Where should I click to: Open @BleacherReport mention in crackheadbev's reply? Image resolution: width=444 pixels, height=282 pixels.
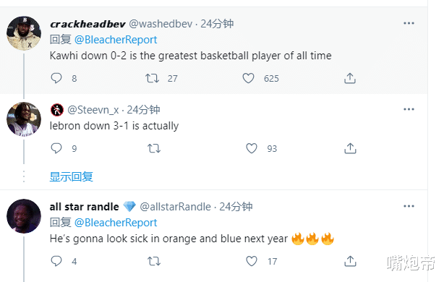coord(116,40)
